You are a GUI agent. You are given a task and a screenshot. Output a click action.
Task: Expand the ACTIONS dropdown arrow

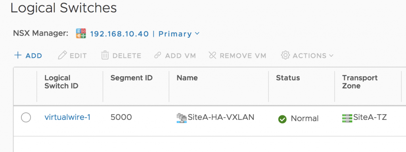coord(331,56)
